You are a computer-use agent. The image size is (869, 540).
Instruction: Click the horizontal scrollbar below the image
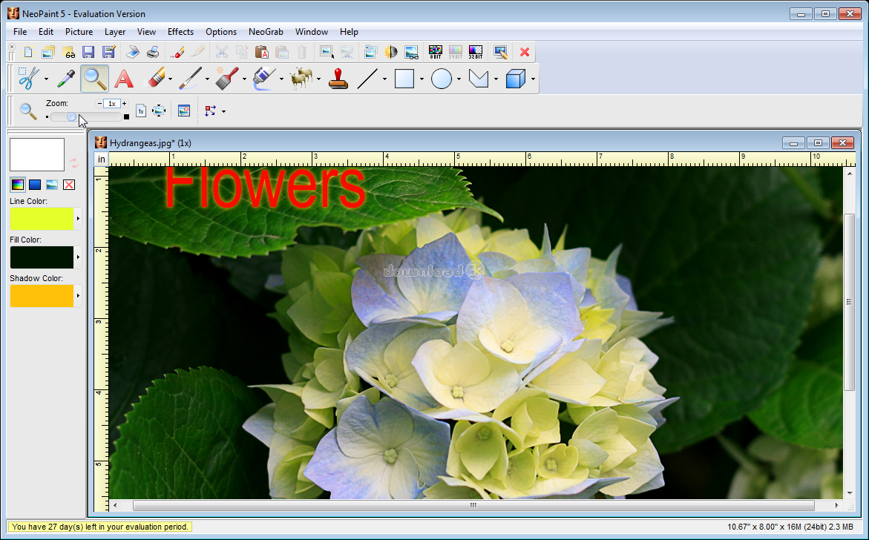point(473,506)
